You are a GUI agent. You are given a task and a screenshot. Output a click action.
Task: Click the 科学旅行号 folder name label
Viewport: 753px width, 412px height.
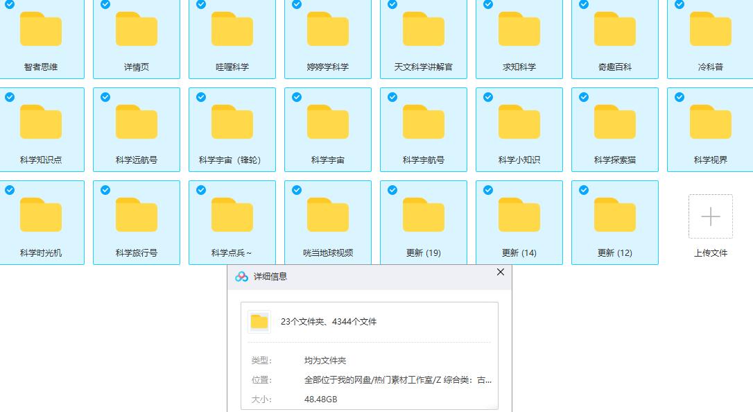pos(137,252)
